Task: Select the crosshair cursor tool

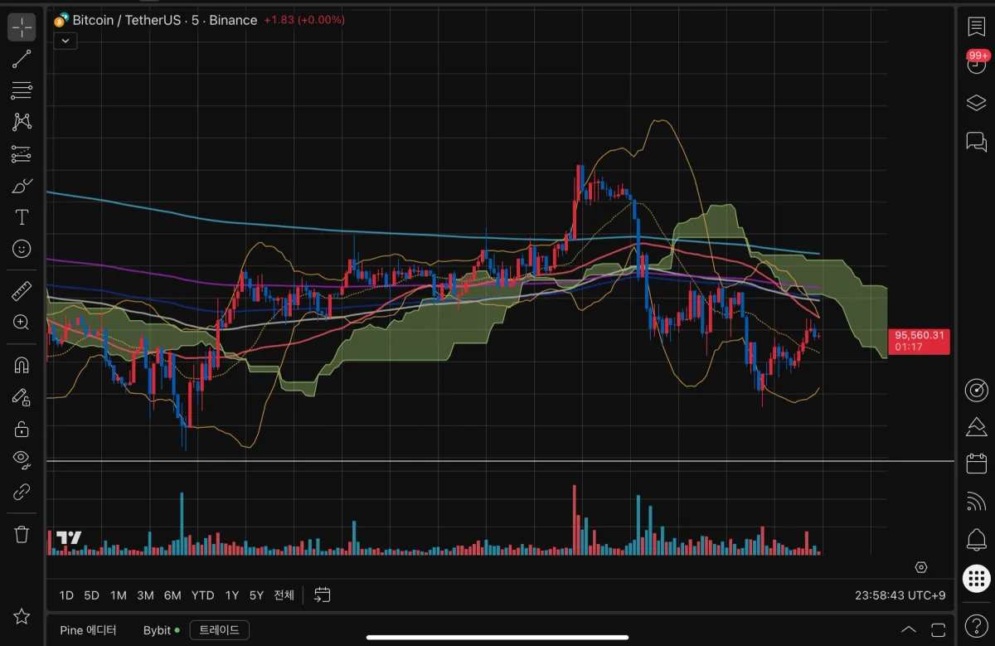Action: [x=22, y=27]
